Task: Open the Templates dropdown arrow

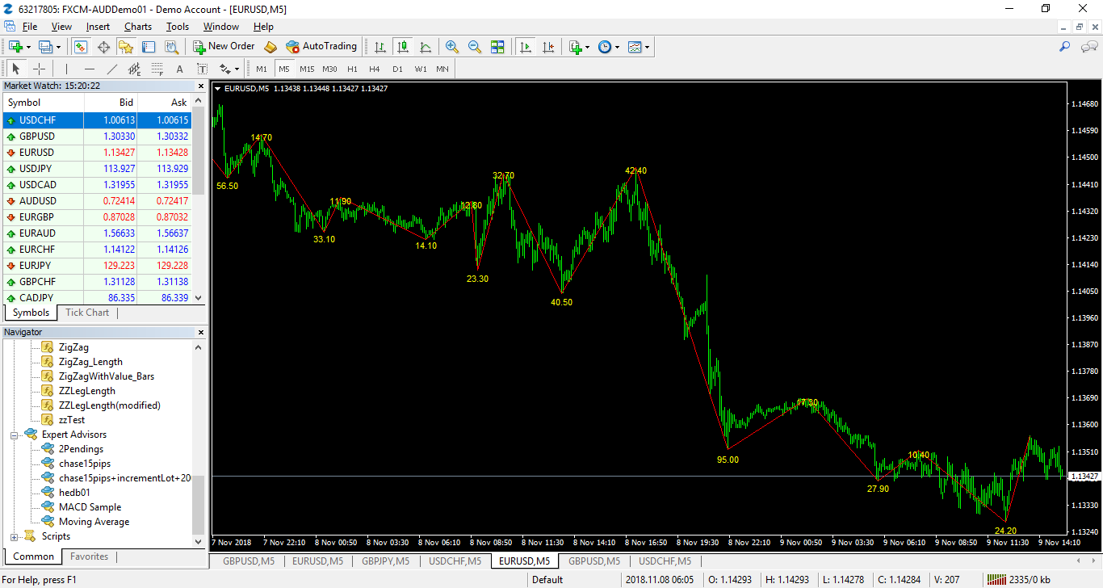Action: point(648,47)
